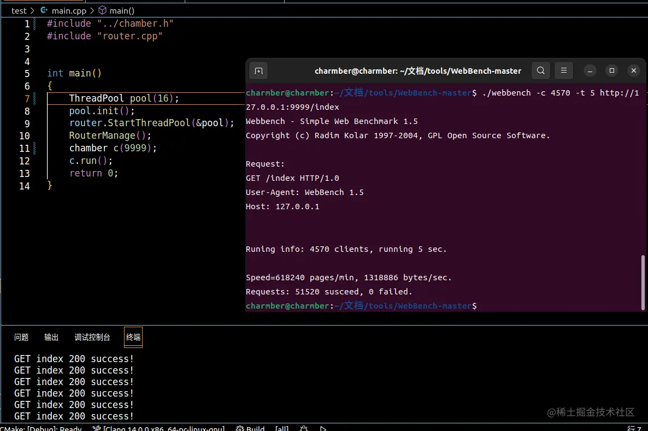Click terminal title 'charmber@charmber: ~/文档/tools/WebBench-master'
The height and width of the screenshot is (431, 648).
418,70
